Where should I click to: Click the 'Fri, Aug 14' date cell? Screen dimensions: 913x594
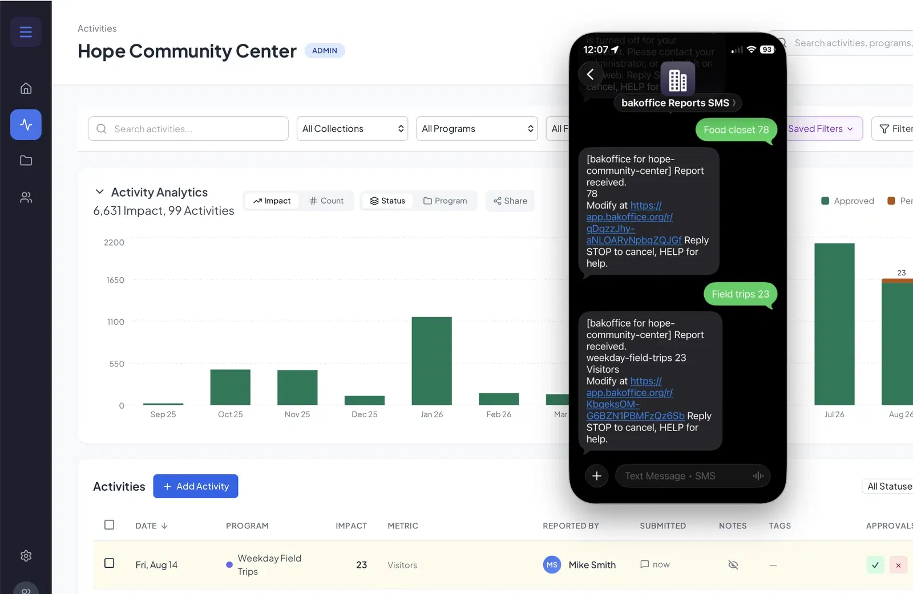point(156,565)
